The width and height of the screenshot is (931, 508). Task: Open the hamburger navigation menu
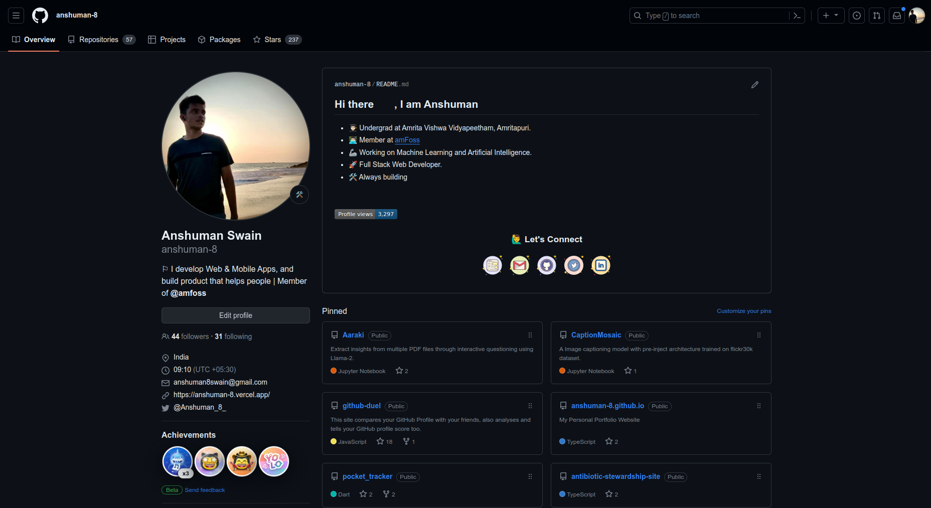pyautogui.click(x=16, y=16)
